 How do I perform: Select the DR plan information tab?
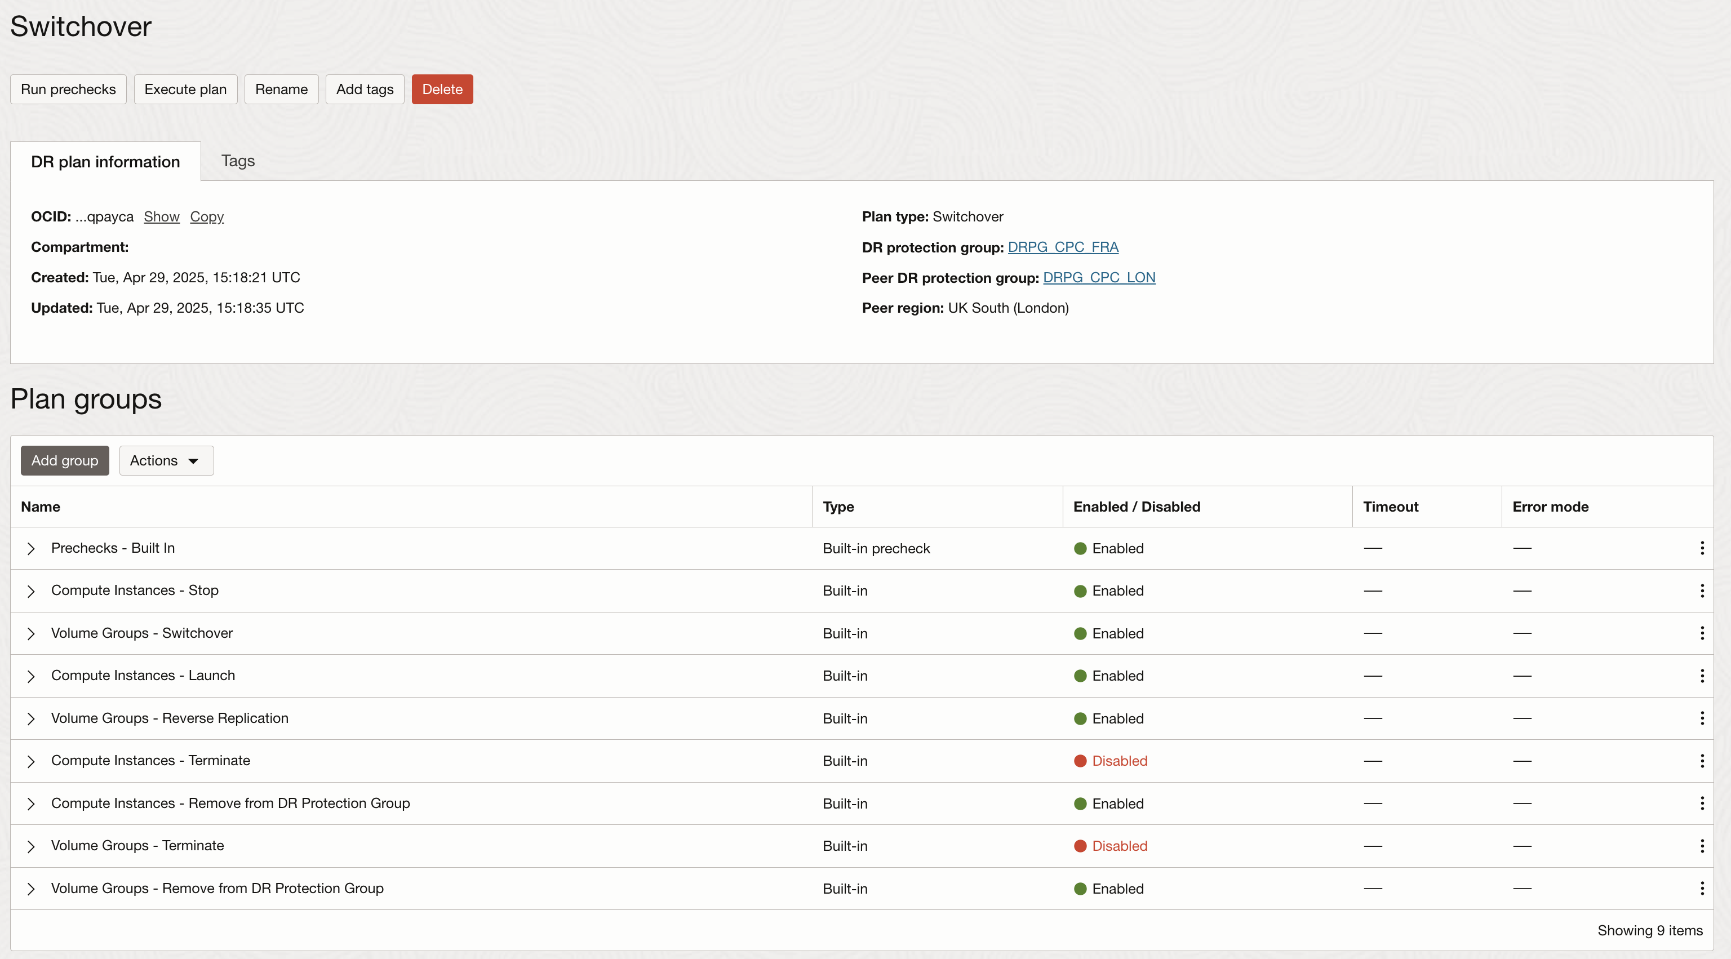[x=105, y=161]
